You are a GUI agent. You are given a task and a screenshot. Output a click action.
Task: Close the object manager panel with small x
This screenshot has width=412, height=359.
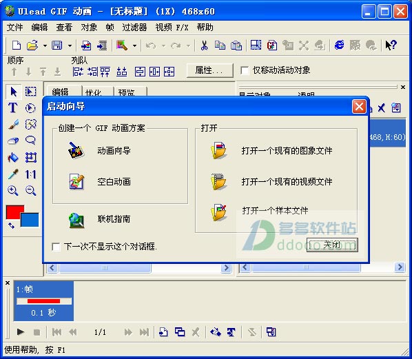pyautogui.click(x=403, y=88)
